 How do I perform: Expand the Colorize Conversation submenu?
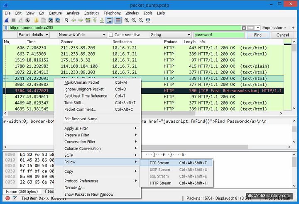100,148
